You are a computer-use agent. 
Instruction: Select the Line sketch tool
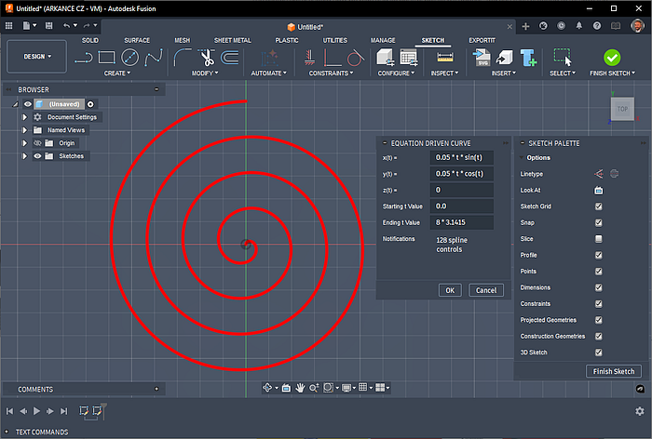(x=83, y=57)
